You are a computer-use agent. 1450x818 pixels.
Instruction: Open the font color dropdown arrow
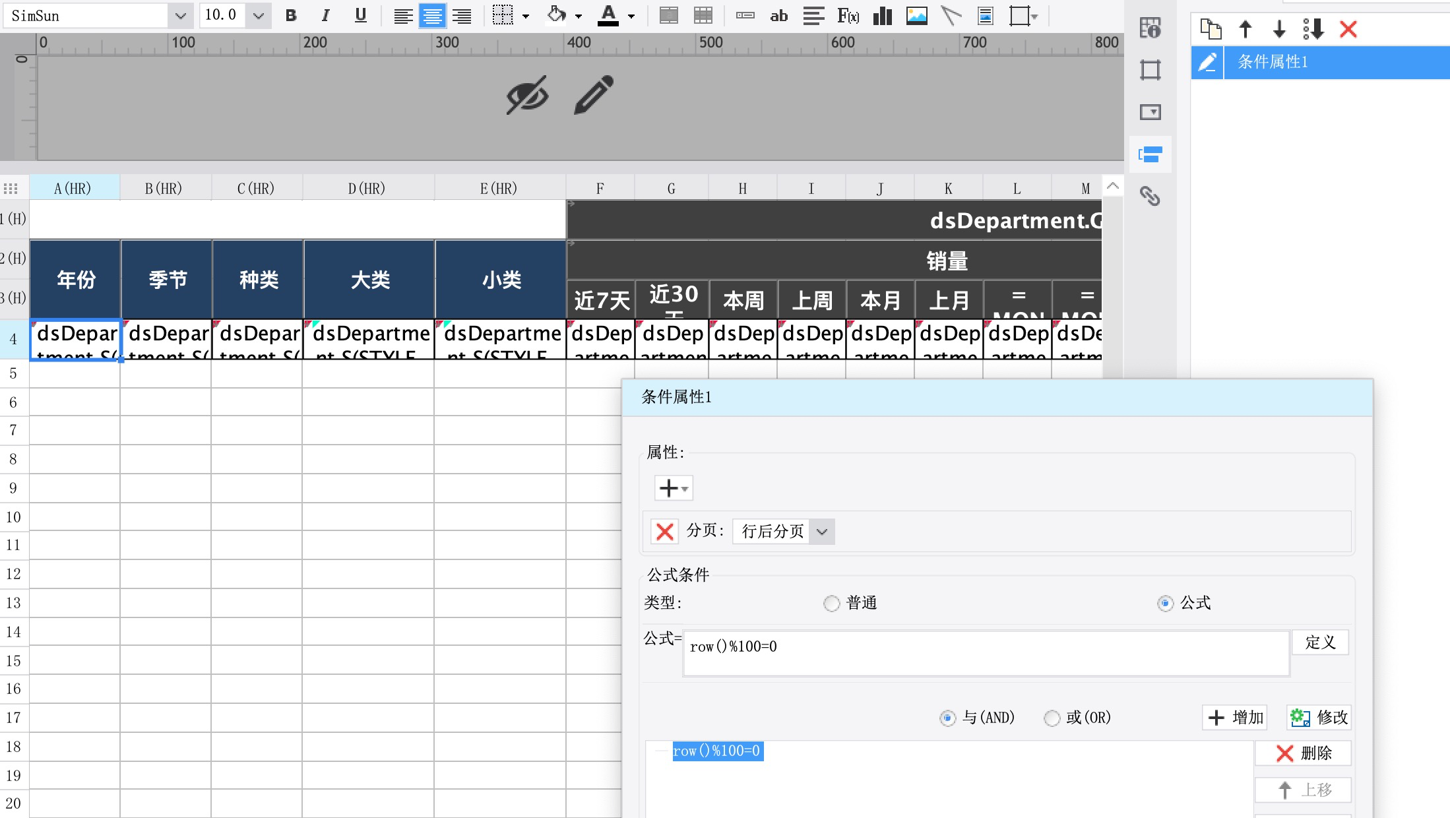631,16
